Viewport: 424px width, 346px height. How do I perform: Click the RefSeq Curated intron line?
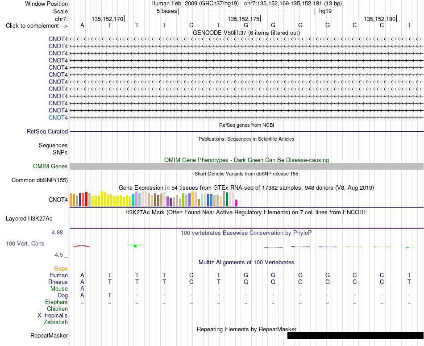click(x=246, y=131)
